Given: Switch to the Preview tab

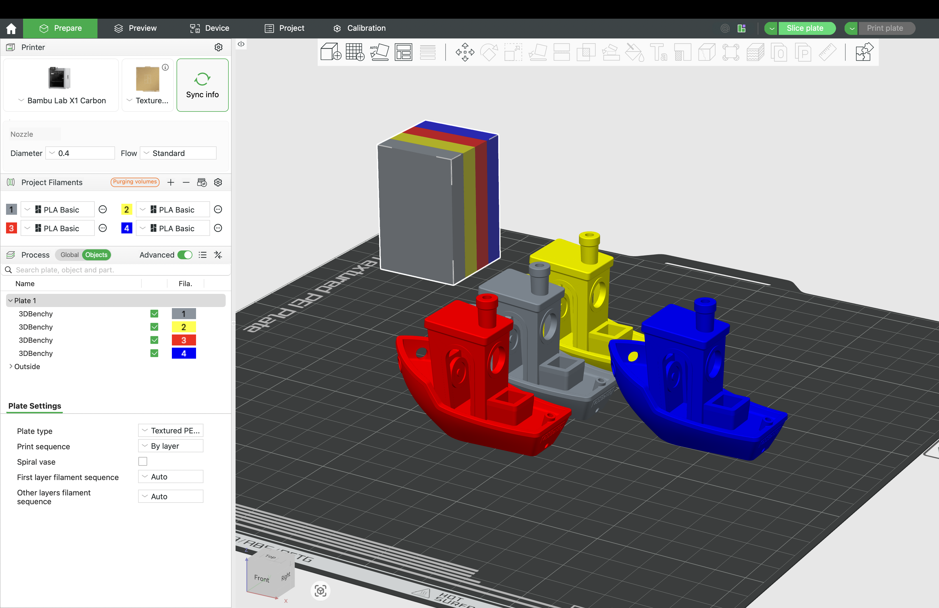Looking at the screenshot, I should [135, 28].
